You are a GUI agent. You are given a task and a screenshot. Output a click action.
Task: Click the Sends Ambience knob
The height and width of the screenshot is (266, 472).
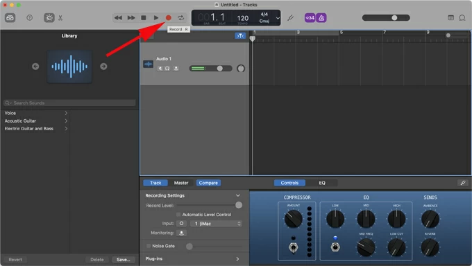point(430,219)
